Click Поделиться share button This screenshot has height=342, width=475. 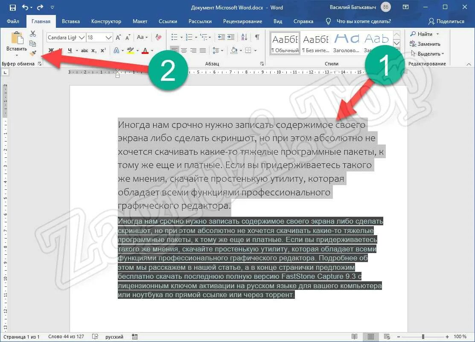(x=446, y=21)
